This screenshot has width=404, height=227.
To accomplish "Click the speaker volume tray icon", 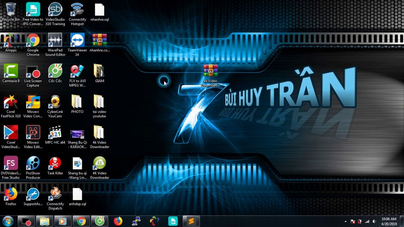I will point(374,222).
